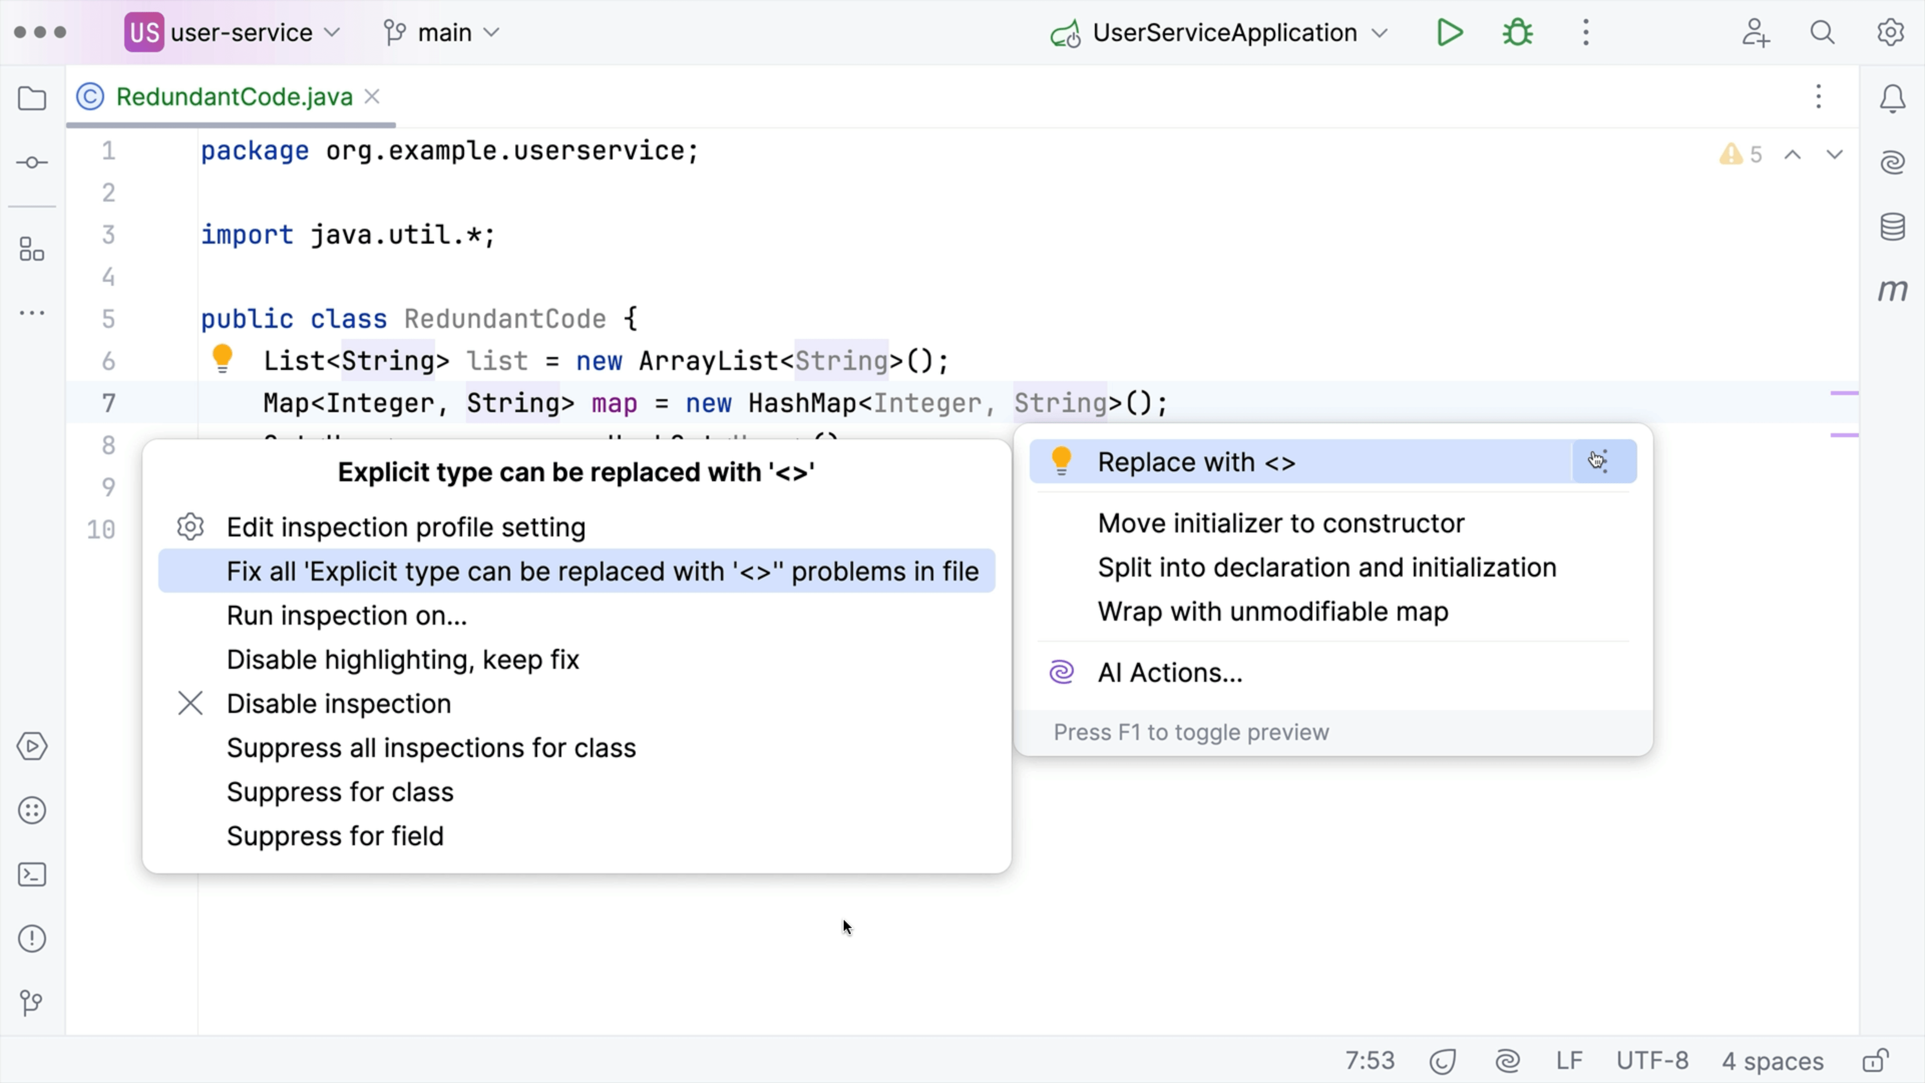This screenshot has height=1083, width=1925.
Task: Open the Structure tool window icon
Action: point(32,250)
